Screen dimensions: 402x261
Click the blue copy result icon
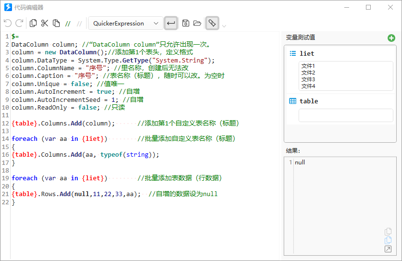tap(388, 240)
